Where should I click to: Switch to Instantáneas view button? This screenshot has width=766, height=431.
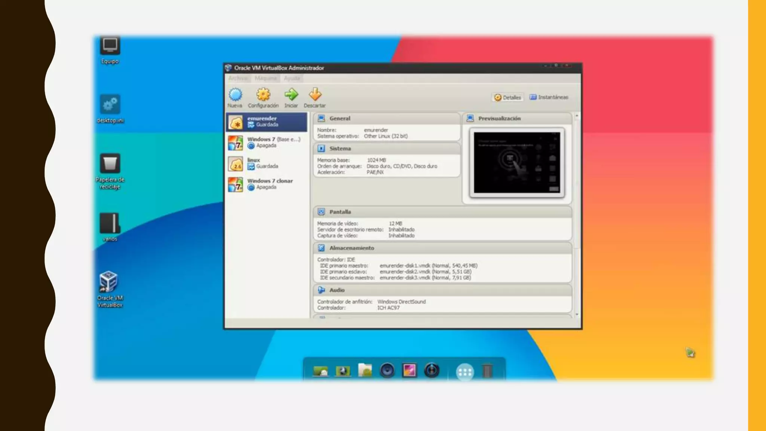click(x=549, y=97)
